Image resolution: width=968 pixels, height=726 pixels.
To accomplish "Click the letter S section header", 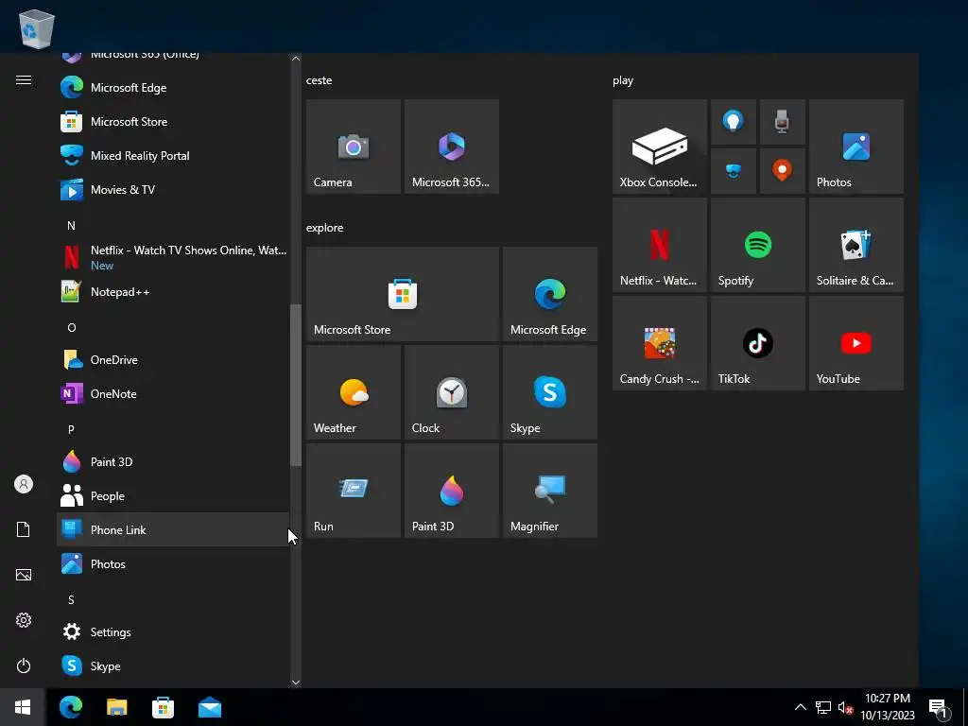I will tap(71, 600).
